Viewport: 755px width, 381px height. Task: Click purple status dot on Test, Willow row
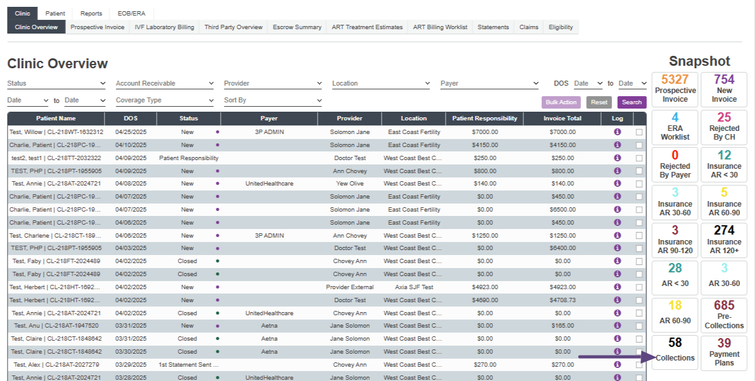217,132
